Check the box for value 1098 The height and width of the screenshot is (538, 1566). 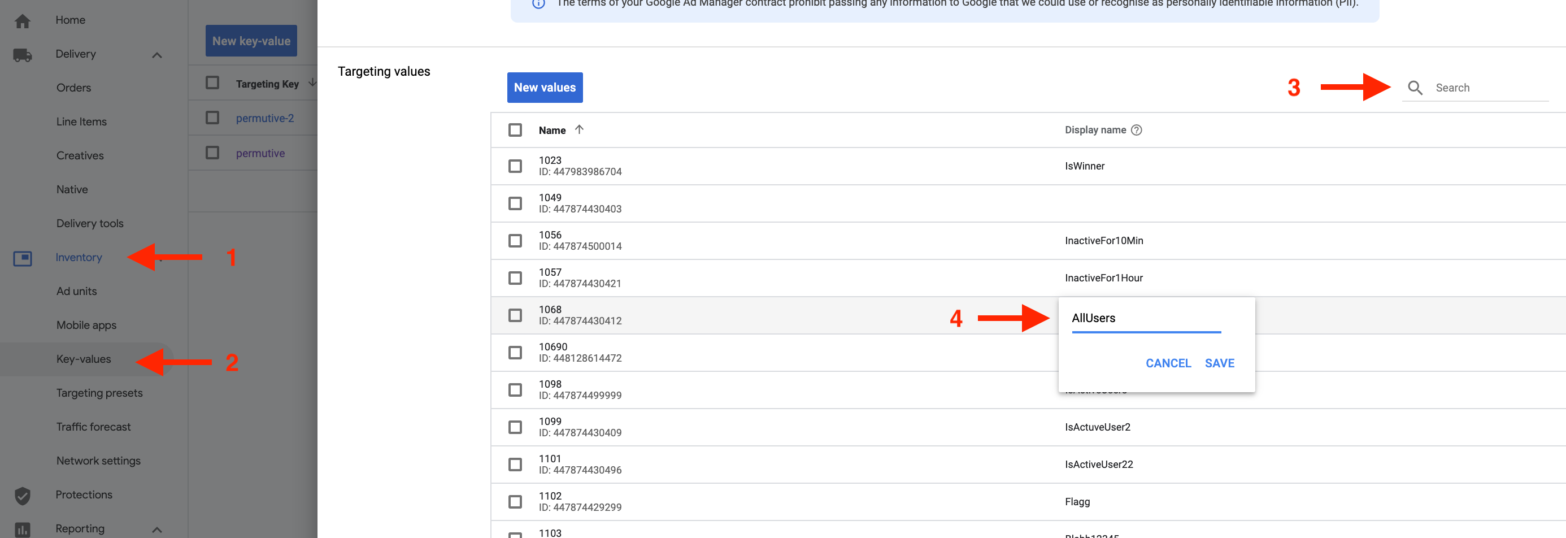(515, 390)
